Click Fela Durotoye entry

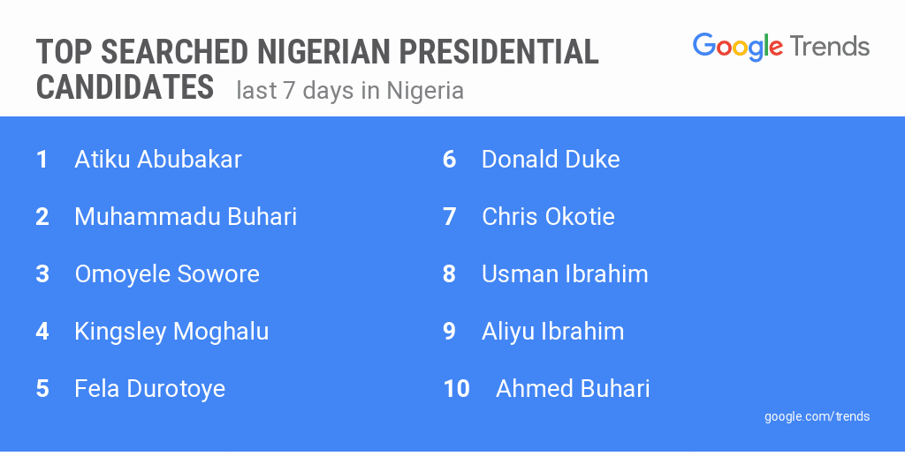pos(150,389)
